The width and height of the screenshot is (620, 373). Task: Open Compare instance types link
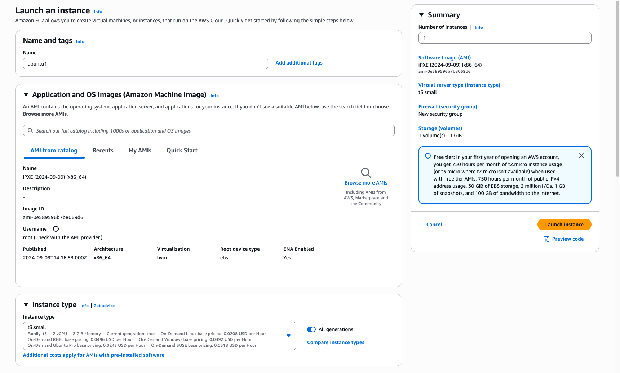click(x=336, y=342)
